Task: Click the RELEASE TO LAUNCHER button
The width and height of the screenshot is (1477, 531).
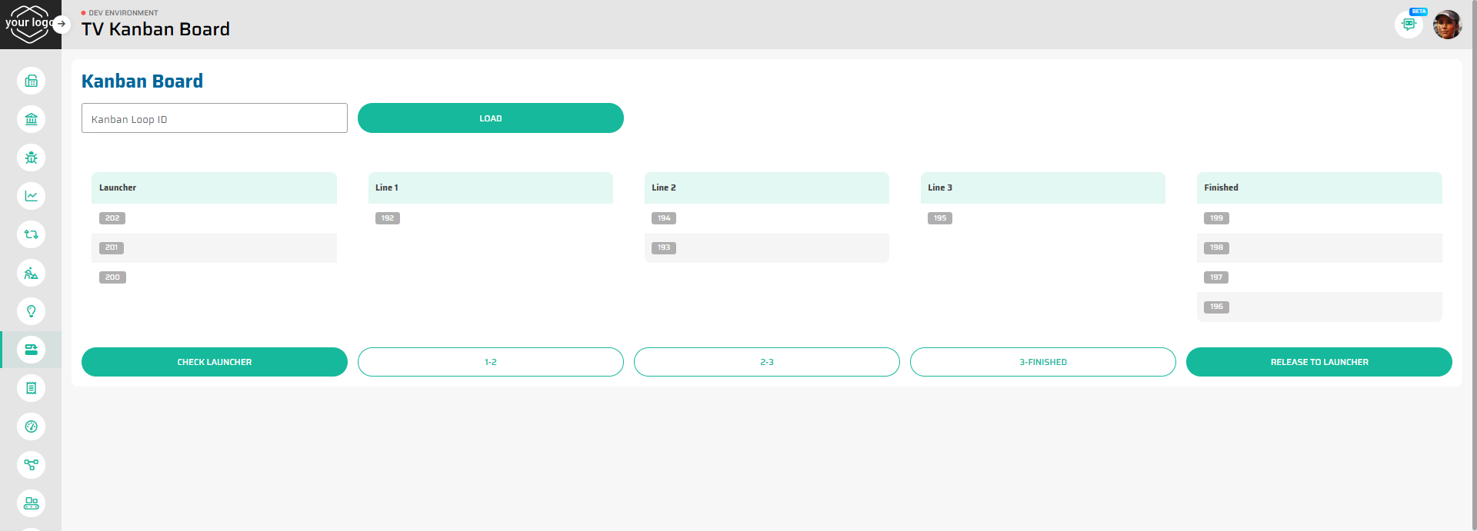Action: [1319, 362]
